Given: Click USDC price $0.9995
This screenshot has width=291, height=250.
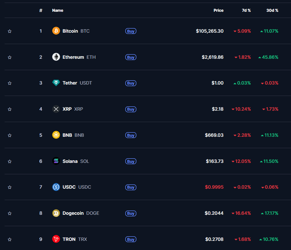Looking at the screenshot, I should (214, 187).
